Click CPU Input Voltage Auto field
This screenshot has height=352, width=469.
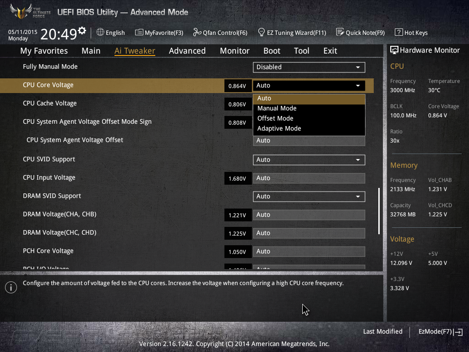tap(309, 178)
